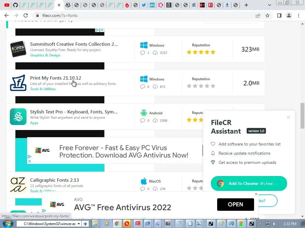Go forward to next page

(x=16, y=15)
